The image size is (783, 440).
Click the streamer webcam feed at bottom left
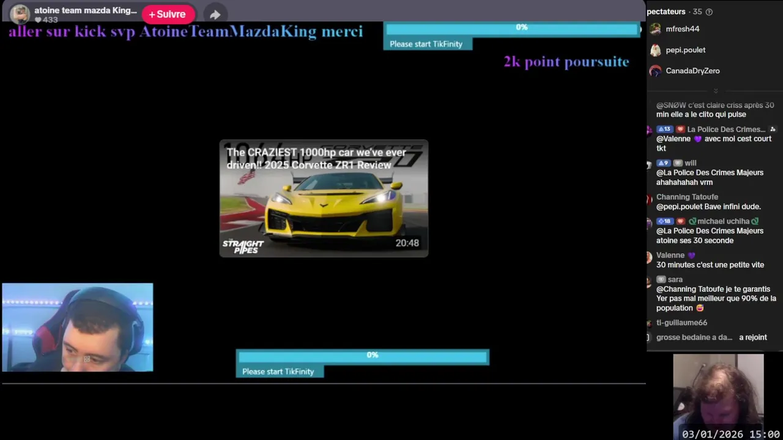[78, 327]
